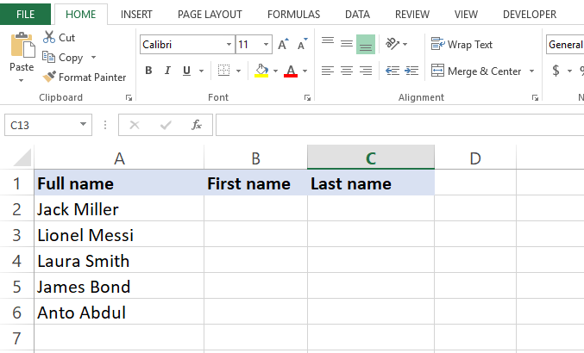Toggle Italic formatting
The image size is (584, 353).
click(x=167, y=71)
